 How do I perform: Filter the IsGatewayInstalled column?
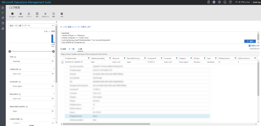pos(110,58)
